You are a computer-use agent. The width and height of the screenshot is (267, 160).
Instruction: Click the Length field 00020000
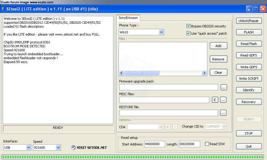[x=189, y=144]
